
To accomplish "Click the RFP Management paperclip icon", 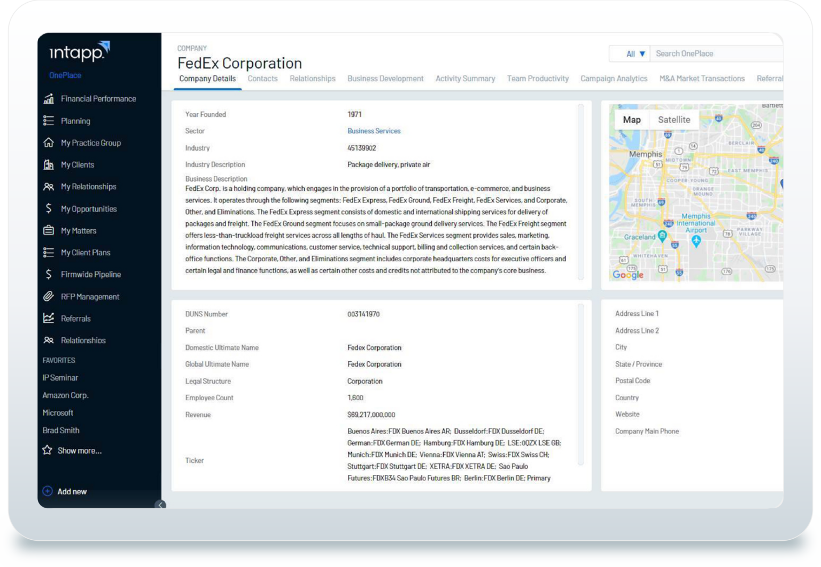I will tap(49, 296).
